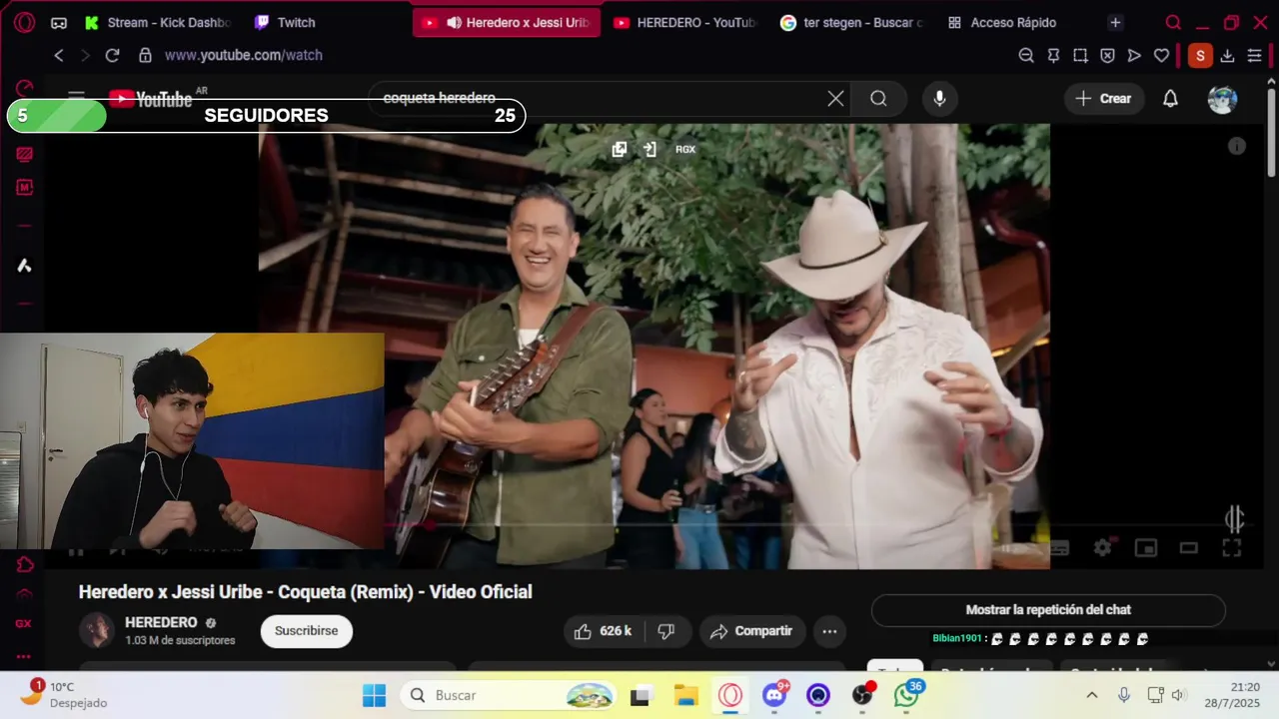Open the ter stegen - Buscar tab
Viewport: 1279px width, 719px height.
point(852,22)
